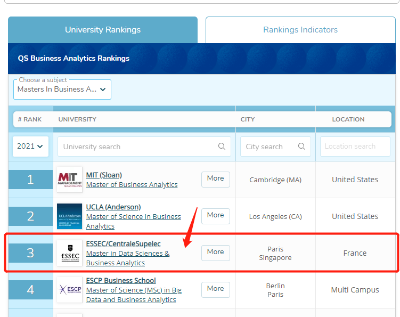Click rank number 1 cell
This screenshot has width=400, height=317.
click(x=30, y=180)
